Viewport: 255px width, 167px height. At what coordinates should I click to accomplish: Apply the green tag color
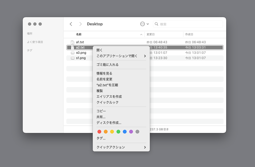click(x=118, y=132)
